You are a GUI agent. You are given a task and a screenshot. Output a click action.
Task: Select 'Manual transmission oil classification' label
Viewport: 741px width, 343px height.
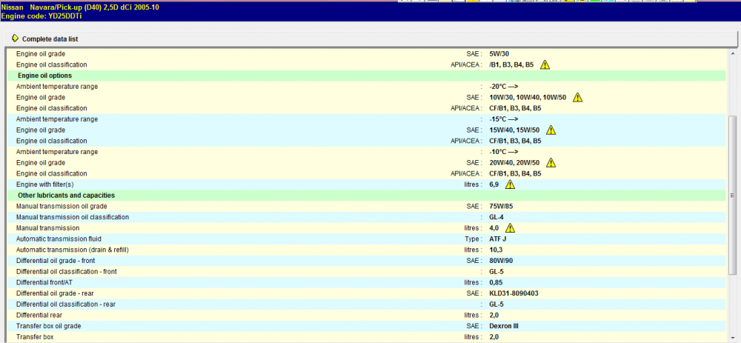point(73,217)
